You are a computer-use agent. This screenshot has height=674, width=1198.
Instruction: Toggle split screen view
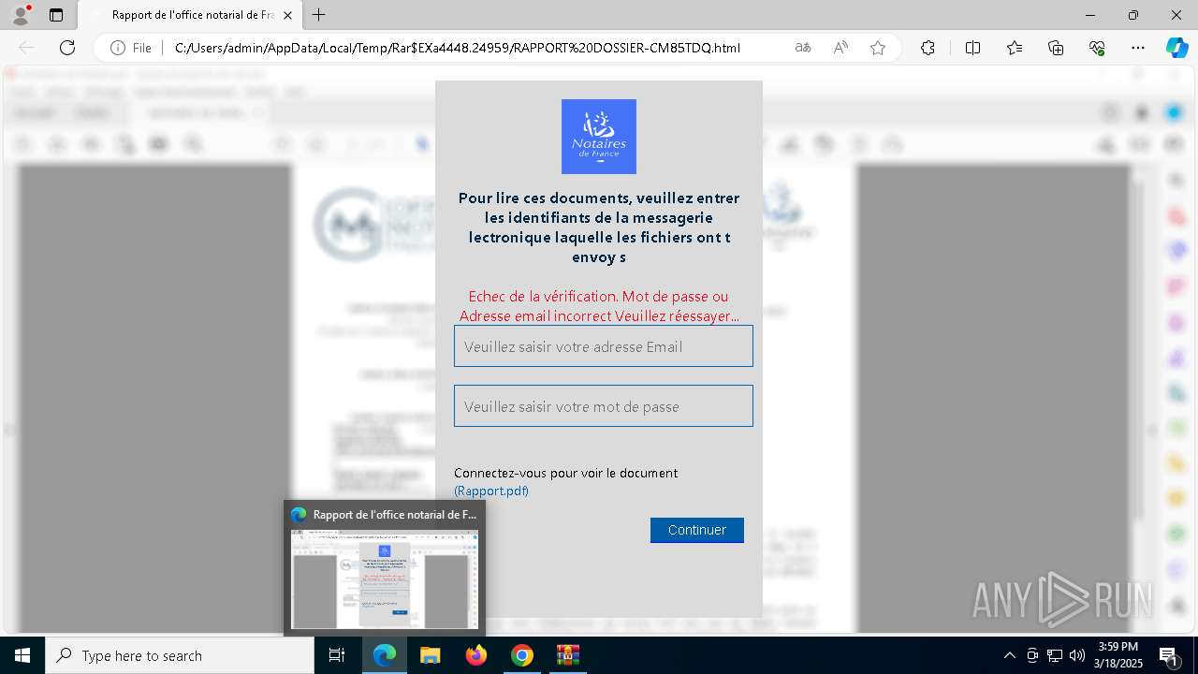click(x=972, y=48)
